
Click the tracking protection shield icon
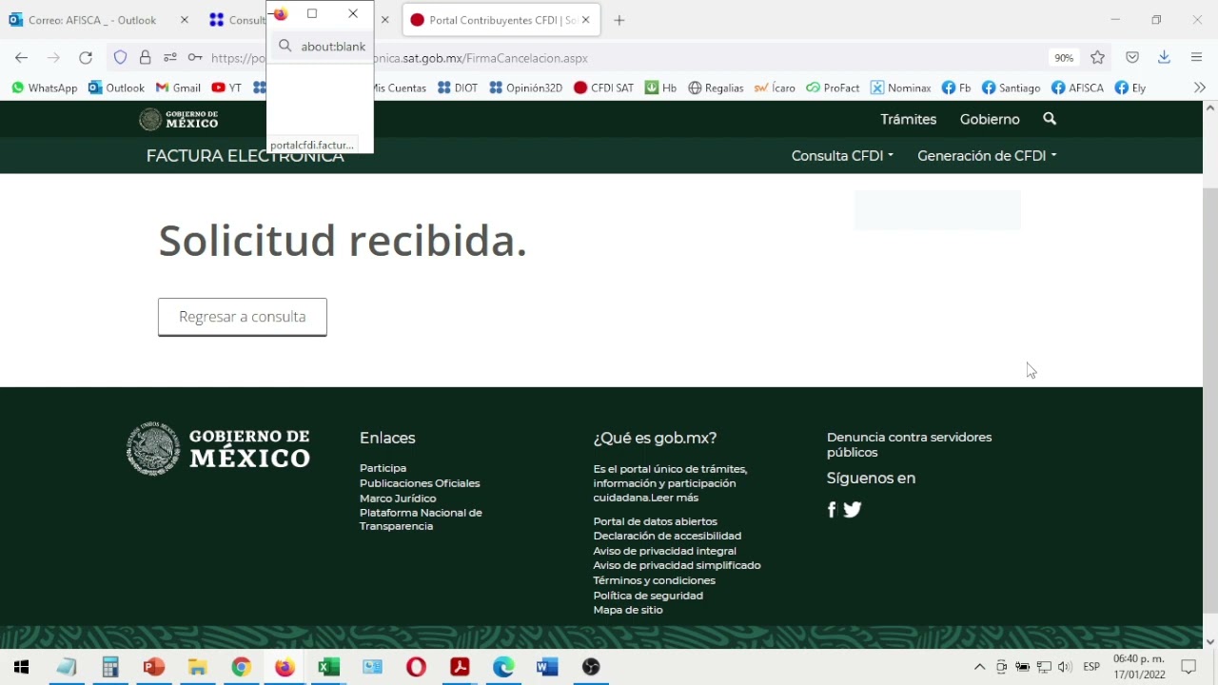[x=120, y=58]
